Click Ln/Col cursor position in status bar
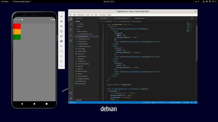218x122 pixels. (146, 102)
